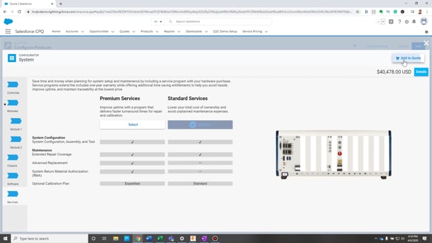Expand the Opportunities nav dropdown arrow
The image size is (432, 243).
[113, 32]
